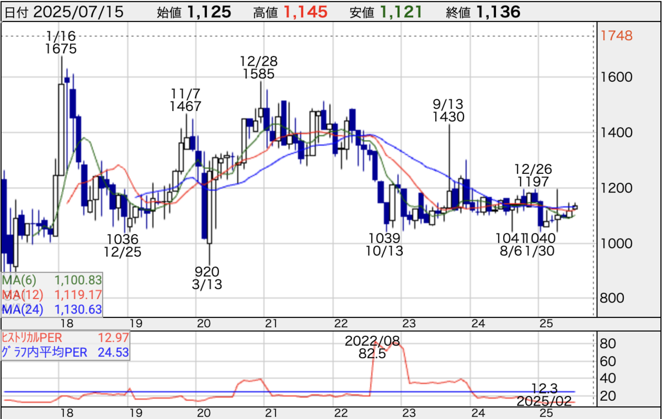Click the 12/26 1197 high label

point(533,176)
